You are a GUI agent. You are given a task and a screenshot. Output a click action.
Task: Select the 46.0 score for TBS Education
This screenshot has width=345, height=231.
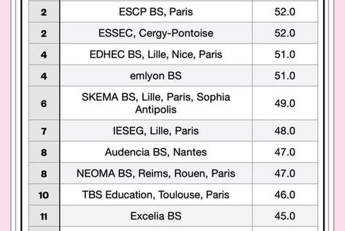click(x=285, y=195)
